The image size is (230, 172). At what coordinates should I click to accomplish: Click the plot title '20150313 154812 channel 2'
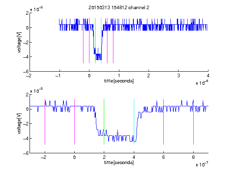(119, 8)
